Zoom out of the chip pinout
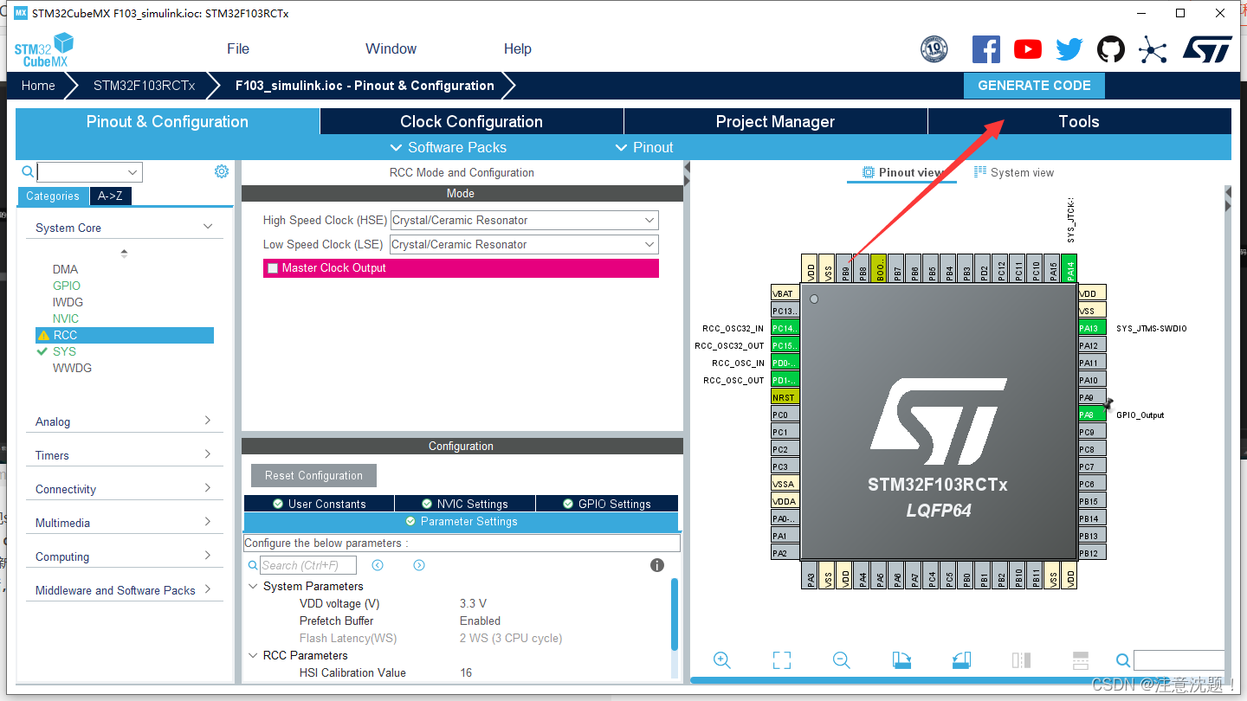Screen dimensions: 1247x701 point(841,660)
